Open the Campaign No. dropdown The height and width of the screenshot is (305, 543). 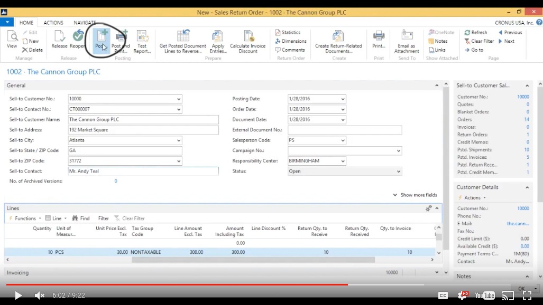pyautogui.click(x=398, y=151)
